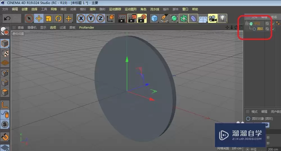Screen dimensions: 281x151
Task: Toggle Tweak mode mouse icon
Action: tap(5, 115)
